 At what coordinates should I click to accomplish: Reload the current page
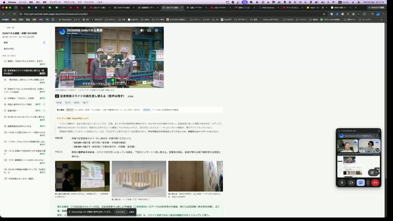[x=14, y=14]
